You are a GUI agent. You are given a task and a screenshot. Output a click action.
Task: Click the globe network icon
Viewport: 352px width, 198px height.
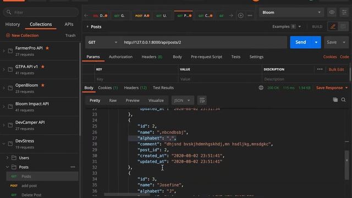[x=261, y=88]
